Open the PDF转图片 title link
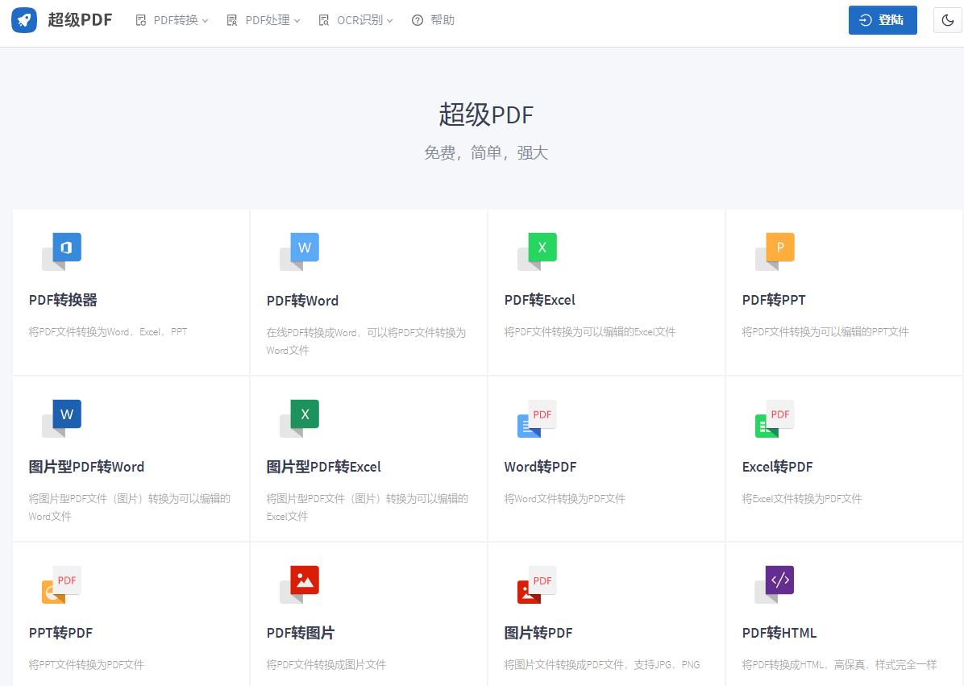This screenshot has height=686, width=964. [x=300, y=633]
